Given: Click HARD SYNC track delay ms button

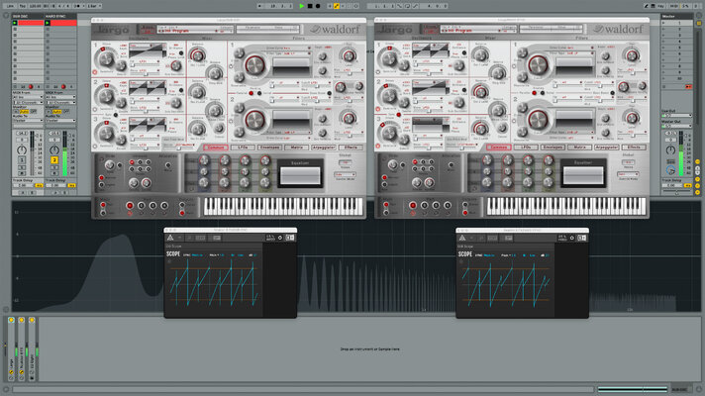Looking at the screenshot, I should click(x=71, y=185).
